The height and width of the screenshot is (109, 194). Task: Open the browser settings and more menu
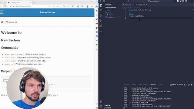point(92,6)
